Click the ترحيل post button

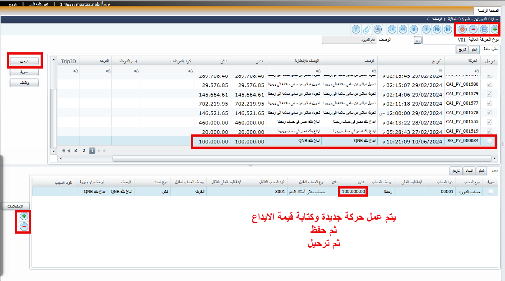tap(24, 61)
